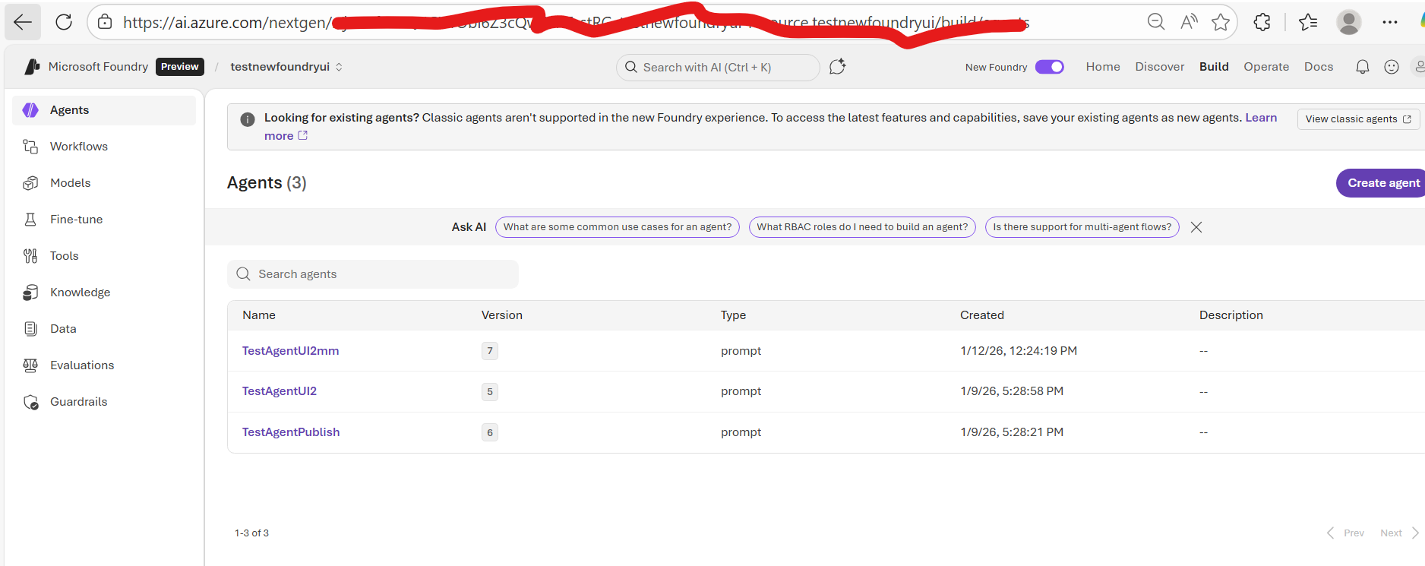
Task: Click the Agents (3) page heading
Action: tap(267, 183)
